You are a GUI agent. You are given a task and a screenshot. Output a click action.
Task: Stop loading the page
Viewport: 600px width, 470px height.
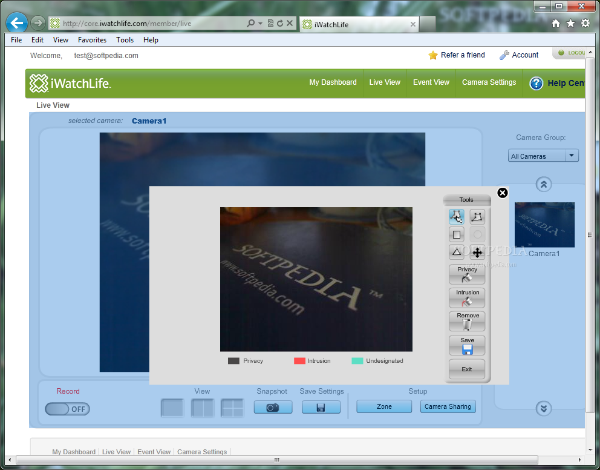(290, 24)
